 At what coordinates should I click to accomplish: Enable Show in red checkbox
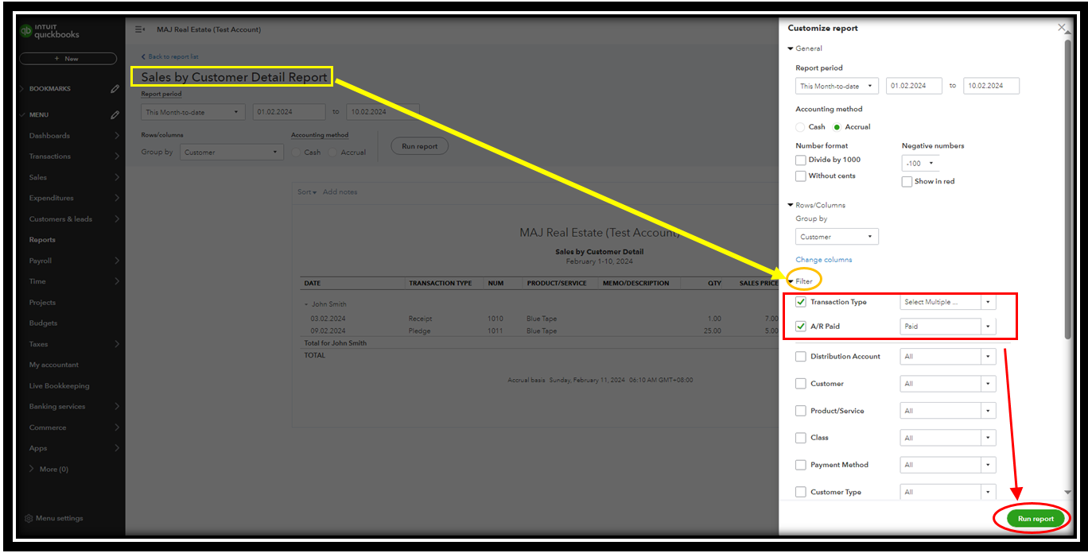pos(907,181)
